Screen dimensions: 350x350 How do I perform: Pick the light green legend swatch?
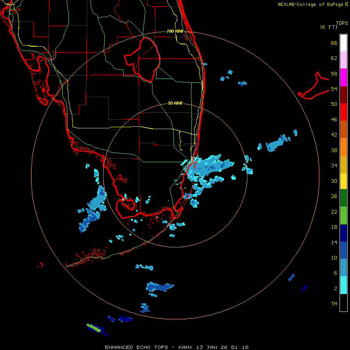[x=343, y=215]
